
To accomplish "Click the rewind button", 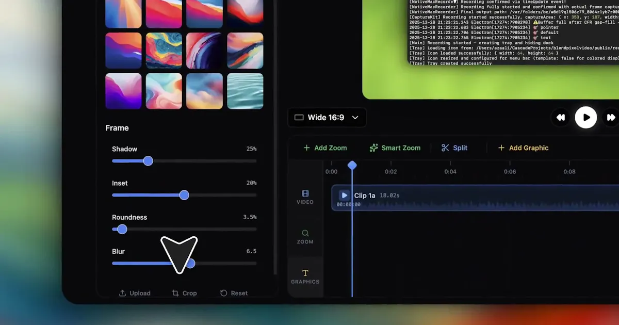I will pos(561,118).
